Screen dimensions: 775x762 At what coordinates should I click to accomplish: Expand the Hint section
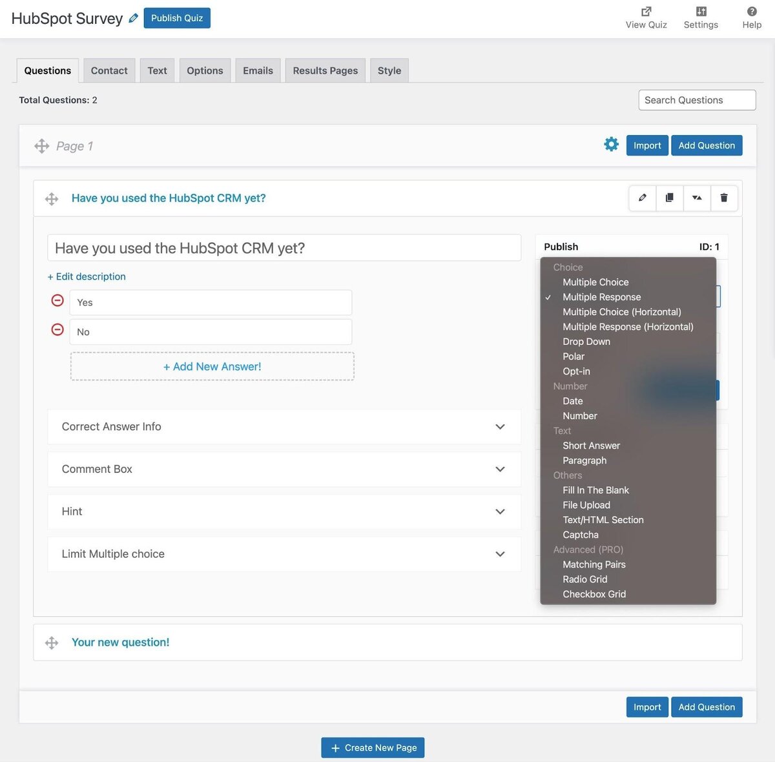[284, 511]
